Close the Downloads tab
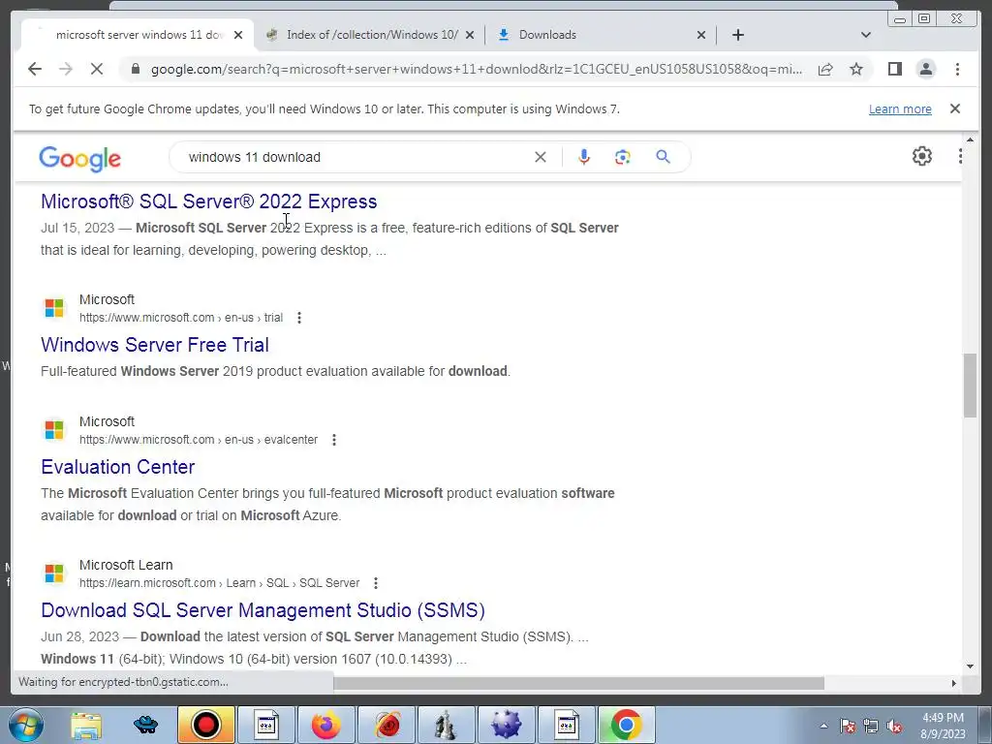This screenshot has height=744, width=992. pos(701,36)
